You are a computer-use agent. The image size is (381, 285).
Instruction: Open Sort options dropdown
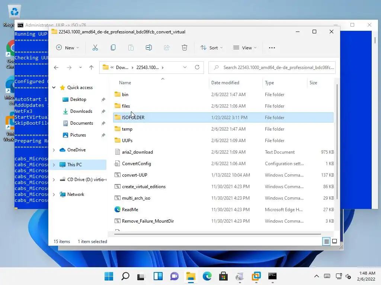(x=211, y=48)
